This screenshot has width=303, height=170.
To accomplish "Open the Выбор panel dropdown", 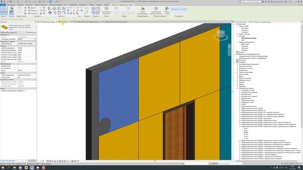I will 4,16.
